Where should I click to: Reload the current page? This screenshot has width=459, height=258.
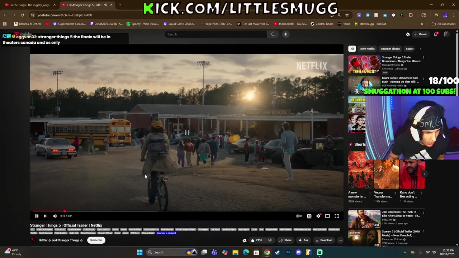click(22, 15)
